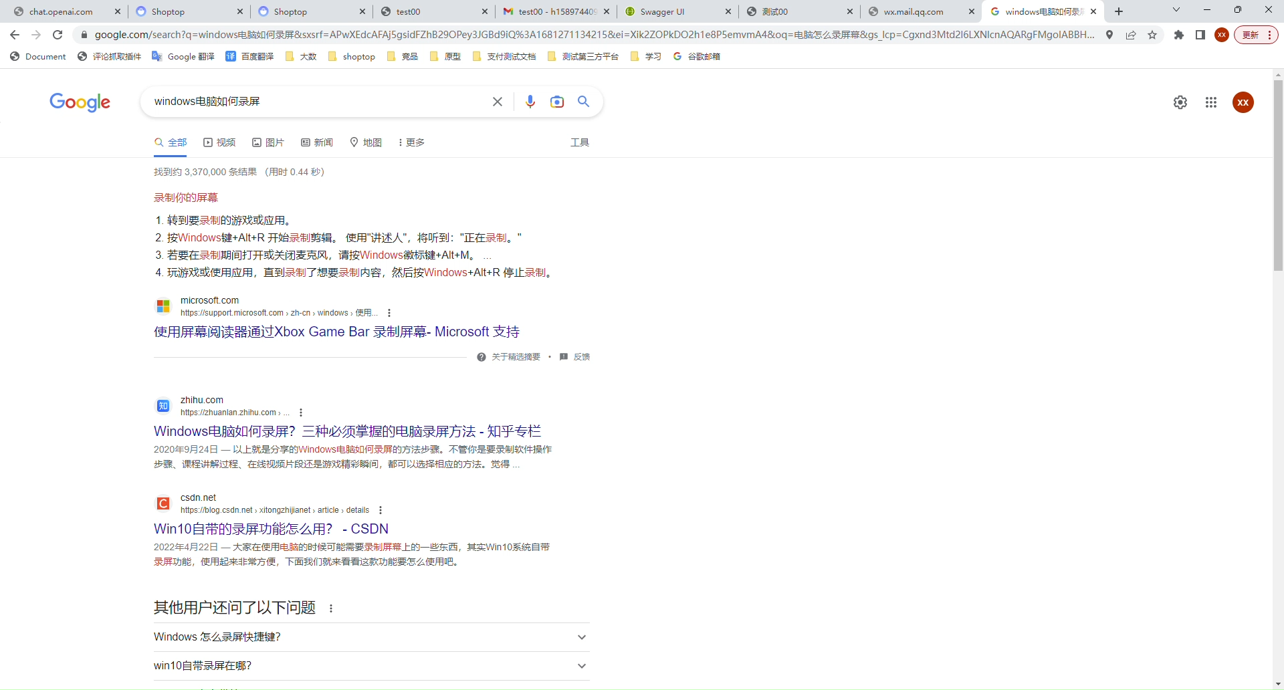The height and width of the screenshot is (690, 1284).
Task: Open the side panel icon
Action: (1200, 35)
